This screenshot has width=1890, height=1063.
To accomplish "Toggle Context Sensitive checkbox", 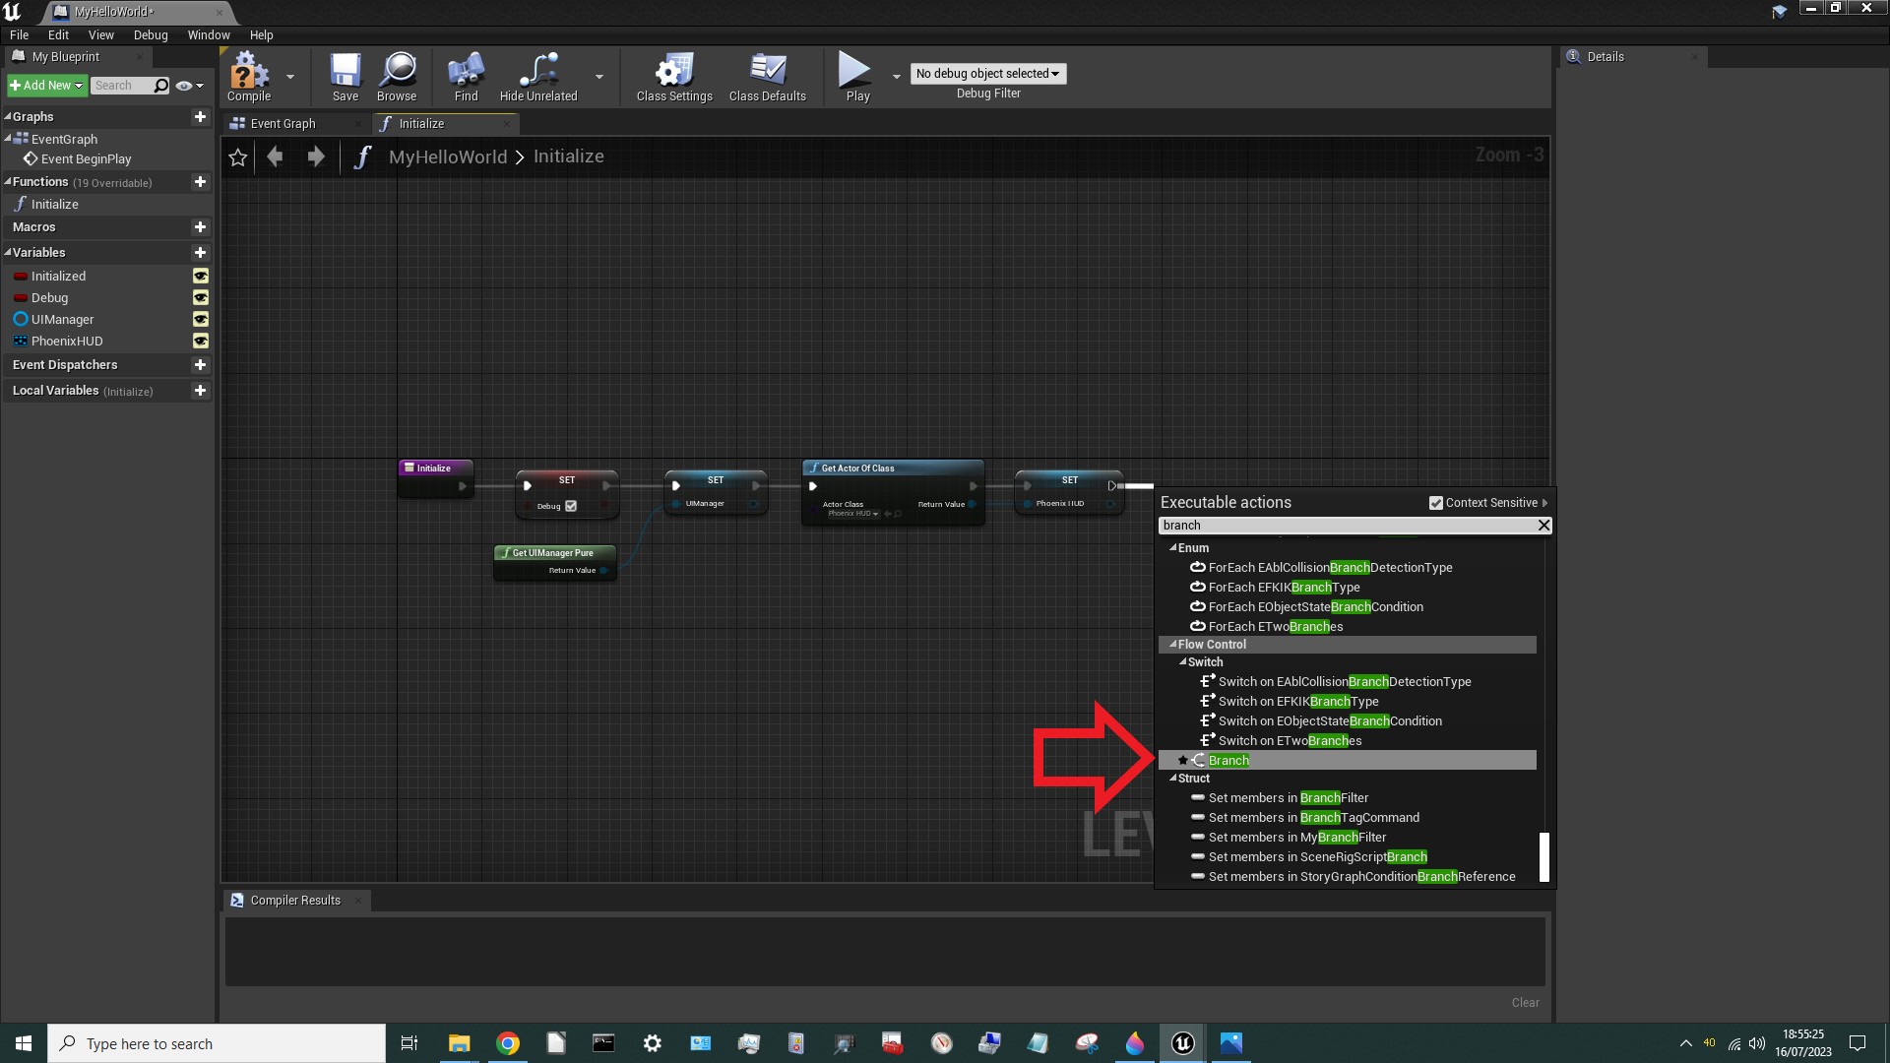I will click(1435, 503).
